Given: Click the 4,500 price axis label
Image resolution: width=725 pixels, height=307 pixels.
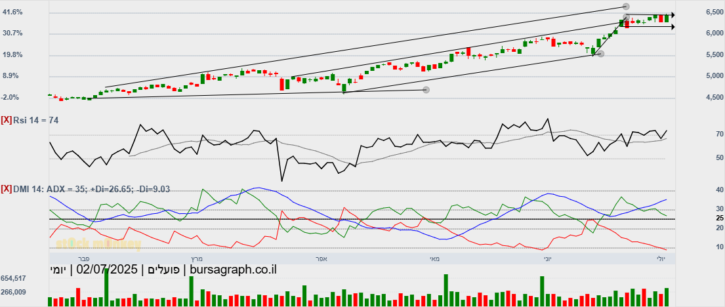Looking at the screenshot, I should (715, 98).
